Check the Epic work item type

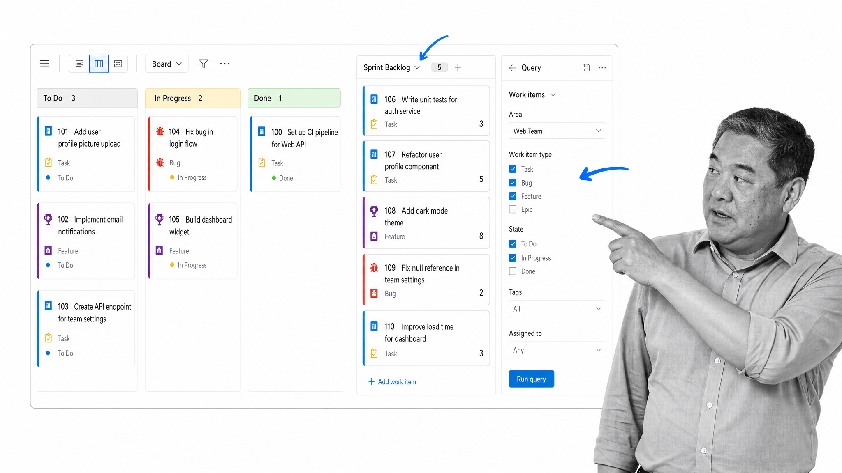(513, 209)
